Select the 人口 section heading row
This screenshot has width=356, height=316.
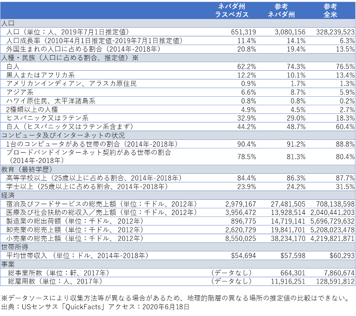coord(178,23)
